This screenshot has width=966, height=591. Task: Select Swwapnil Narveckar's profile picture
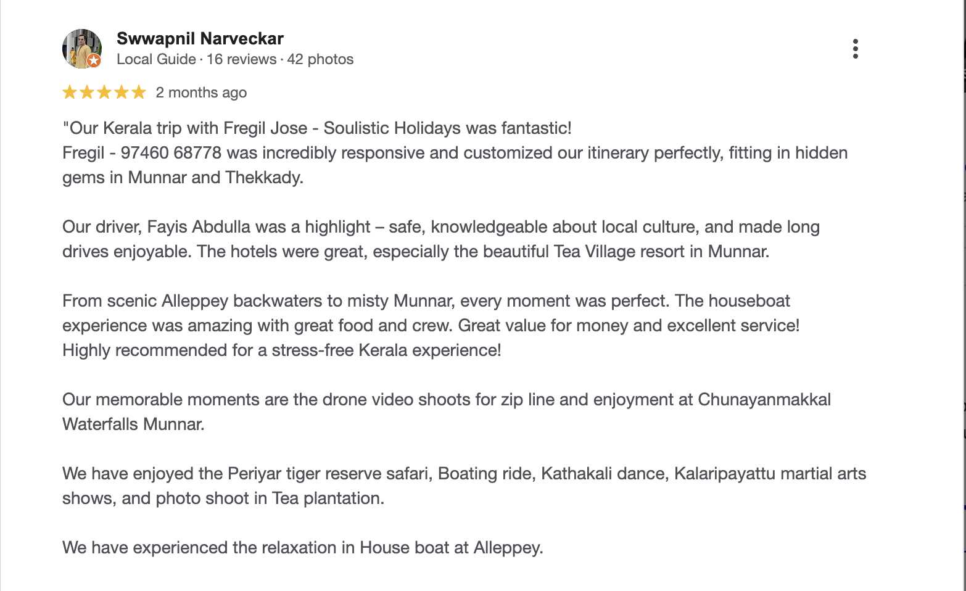pos(81,48)
